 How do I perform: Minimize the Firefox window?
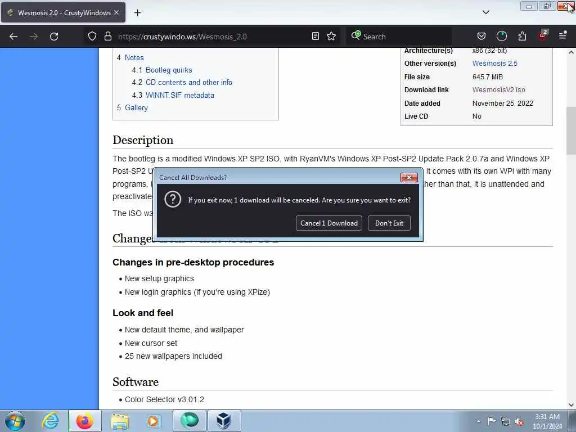click(x=529, y=6)
